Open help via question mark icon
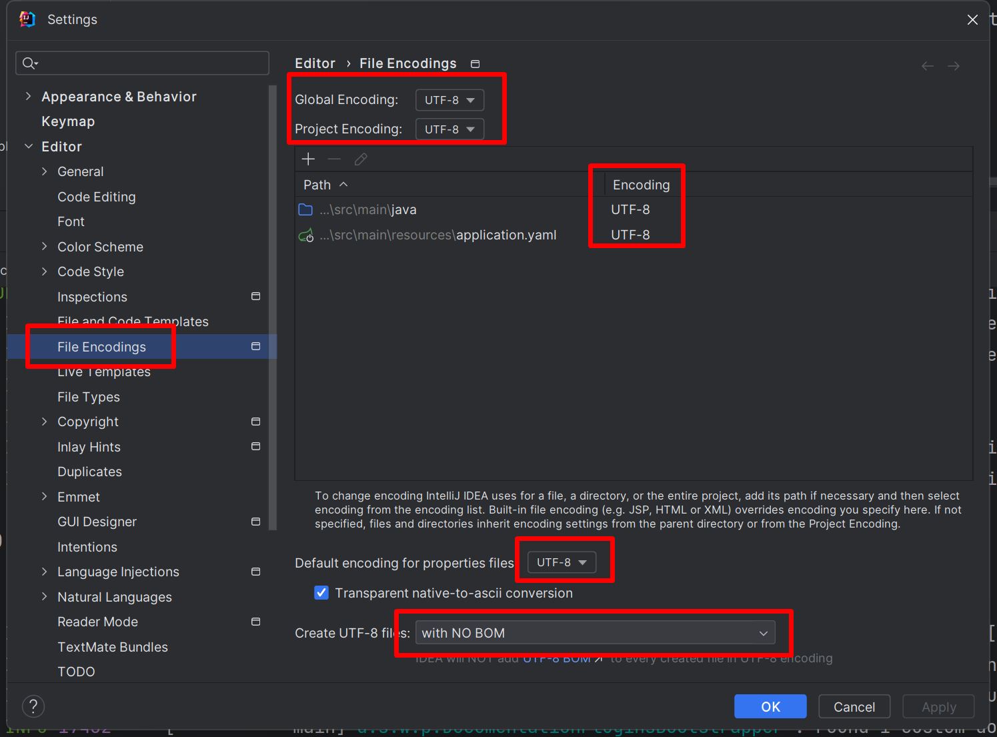997x737 pixels. [x=33, y=706]
